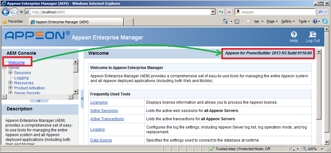
Task: Open the Print icon dropdown arrow
Action: [x=262, y=22]
